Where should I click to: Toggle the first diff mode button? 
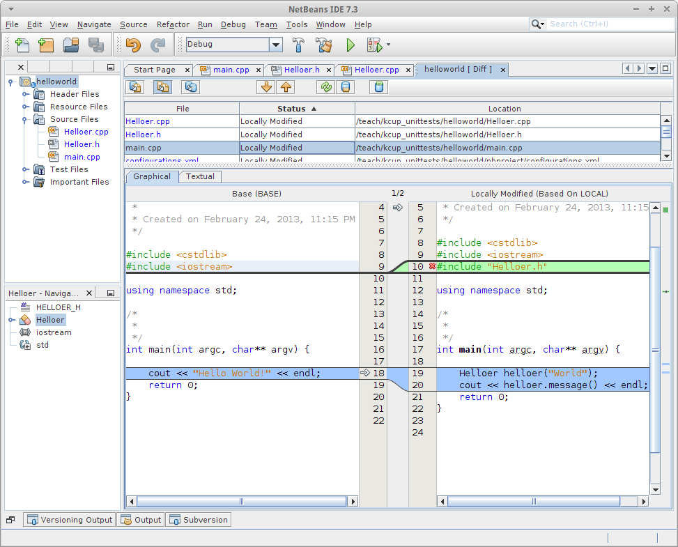pyautogui.click(x=135, y=87)
